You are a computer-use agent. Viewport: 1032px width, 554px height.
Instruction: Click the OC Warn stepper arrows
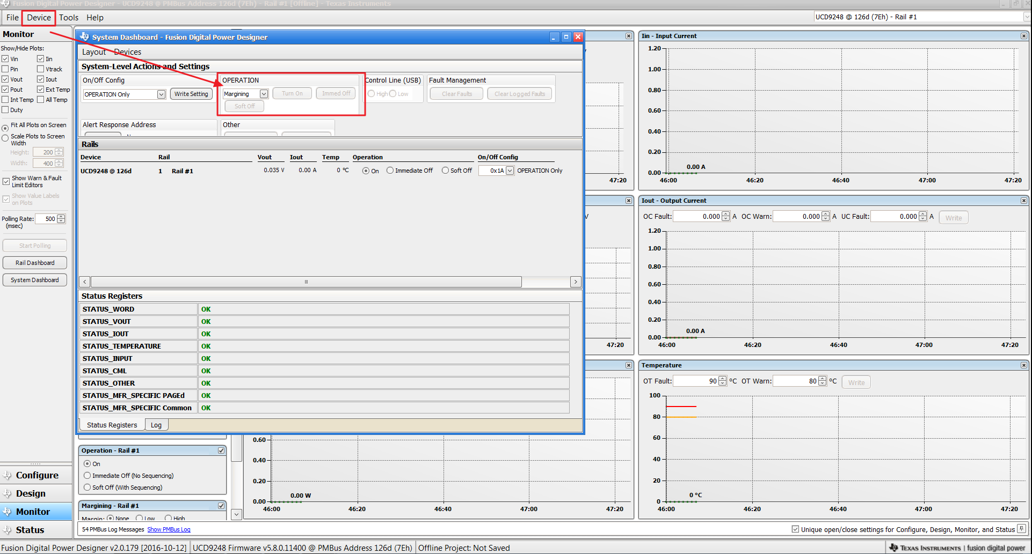(826, 217)
